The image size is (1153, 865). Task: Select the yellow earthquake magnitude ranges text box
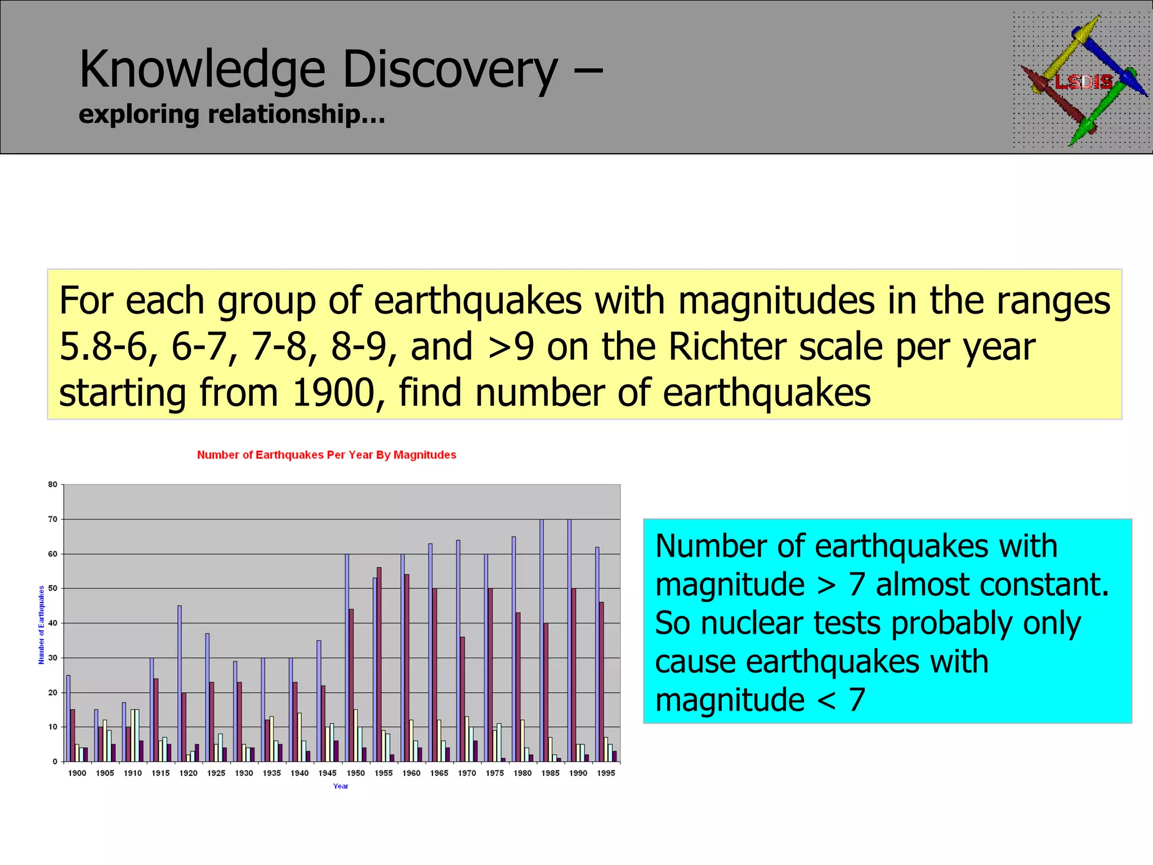click(x=584, y=345)
